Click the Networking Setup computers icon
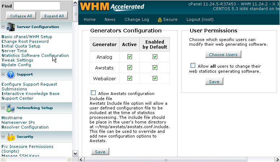 (x=10, y=108)
